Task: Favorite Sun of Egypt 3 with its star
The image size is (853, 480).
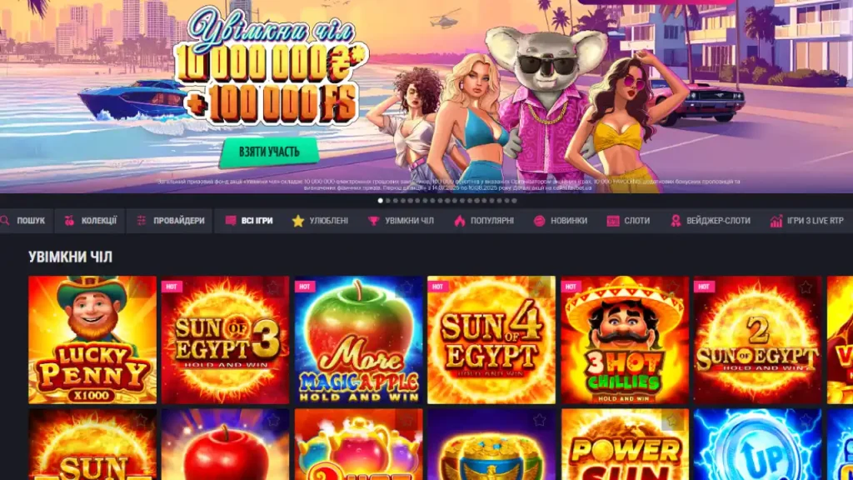Action: 273,287
